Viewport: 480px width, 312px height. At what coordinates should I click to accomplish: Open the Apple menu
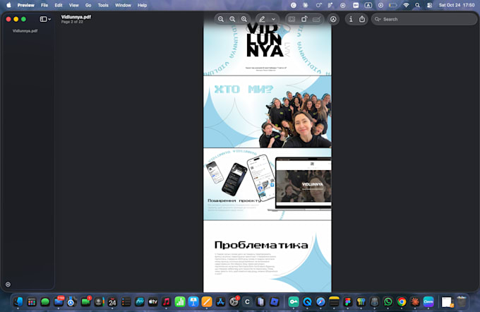click(x=9, y=5)
